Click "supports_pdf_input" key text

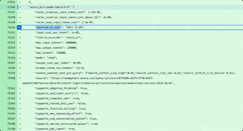51,129
